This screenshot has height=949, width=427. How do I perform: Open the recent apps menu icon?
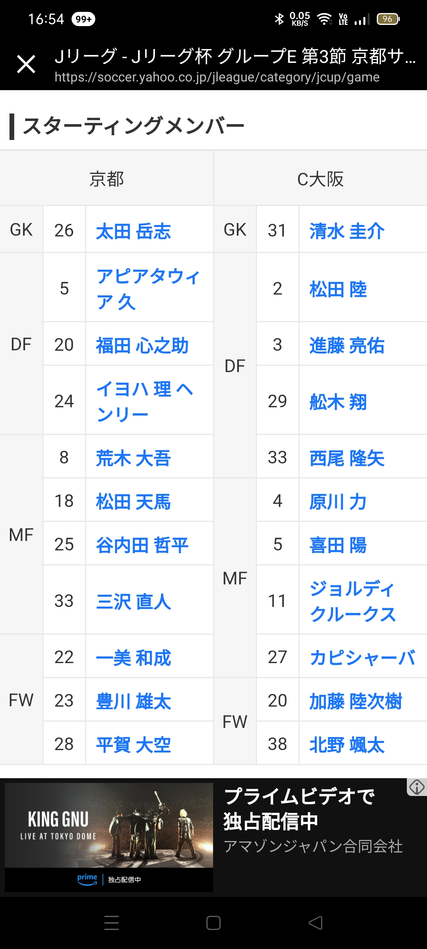click(111, 923)
